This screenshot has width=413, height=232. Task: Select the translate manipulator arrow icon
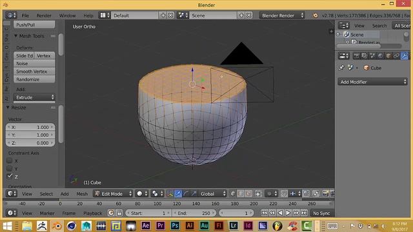pos(178,194)
